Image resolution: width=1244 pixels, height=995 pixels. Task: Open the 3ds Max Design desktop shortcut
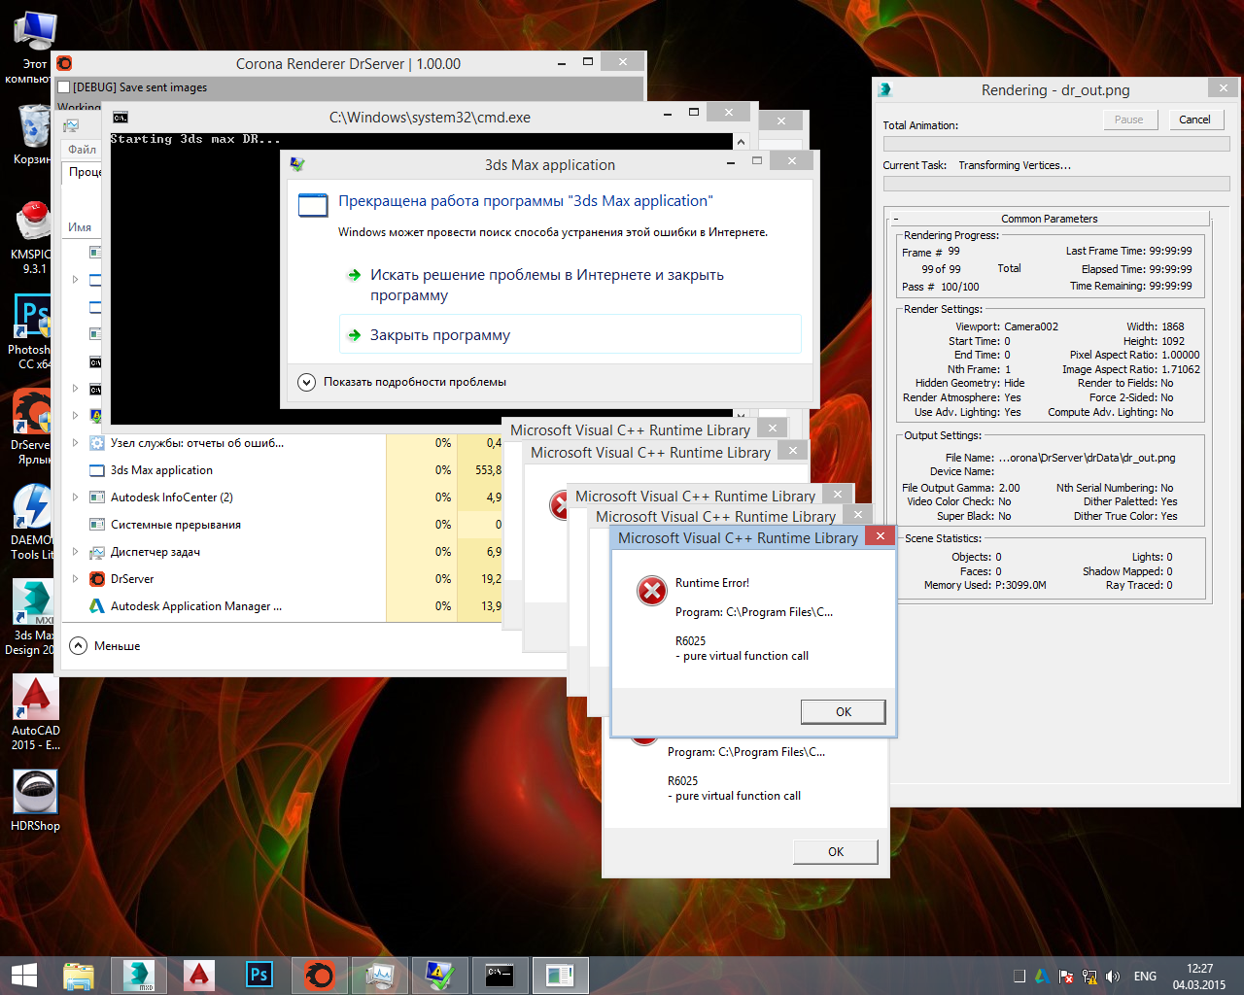point(32,618)
